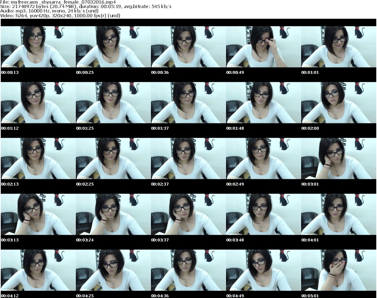Open the frame timestamped 00:04:12
377x298 pixels.
38,270
